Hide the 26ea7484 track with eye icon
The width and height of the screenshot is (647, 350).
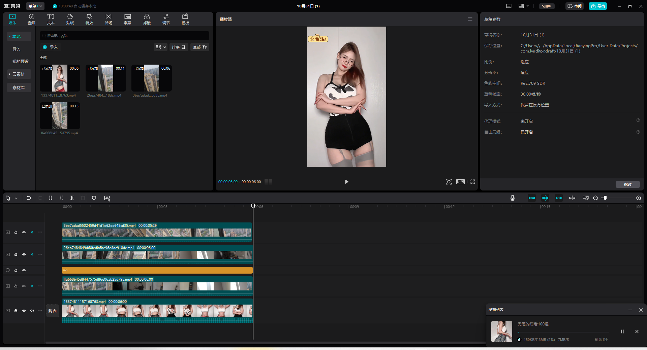click(24, 254)
